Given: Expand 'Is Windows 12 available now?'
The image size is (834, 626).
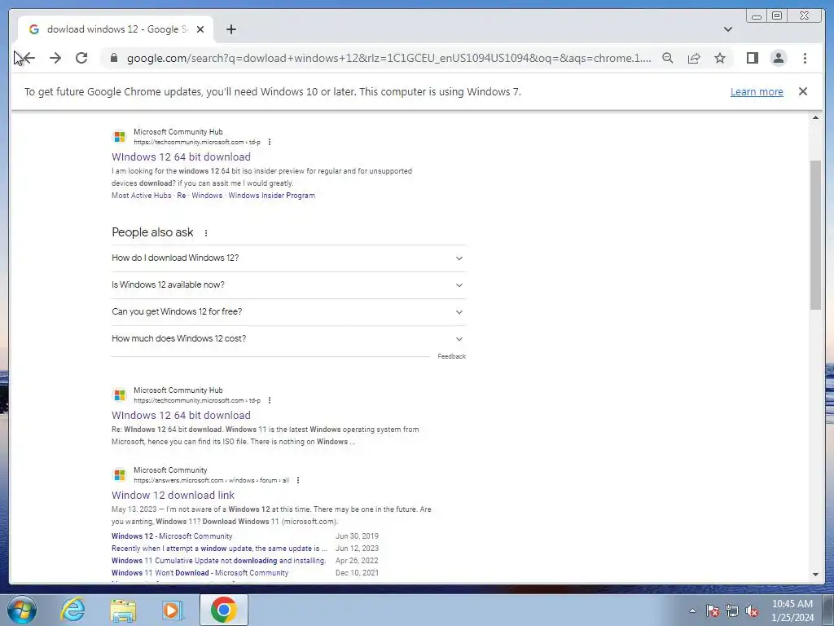Looking at the screenshot, I should (288, 284).
